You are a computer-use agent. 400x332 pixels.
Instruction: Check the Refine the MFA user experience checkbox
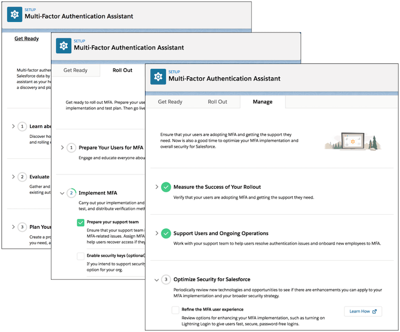click(x=175, y=310)
